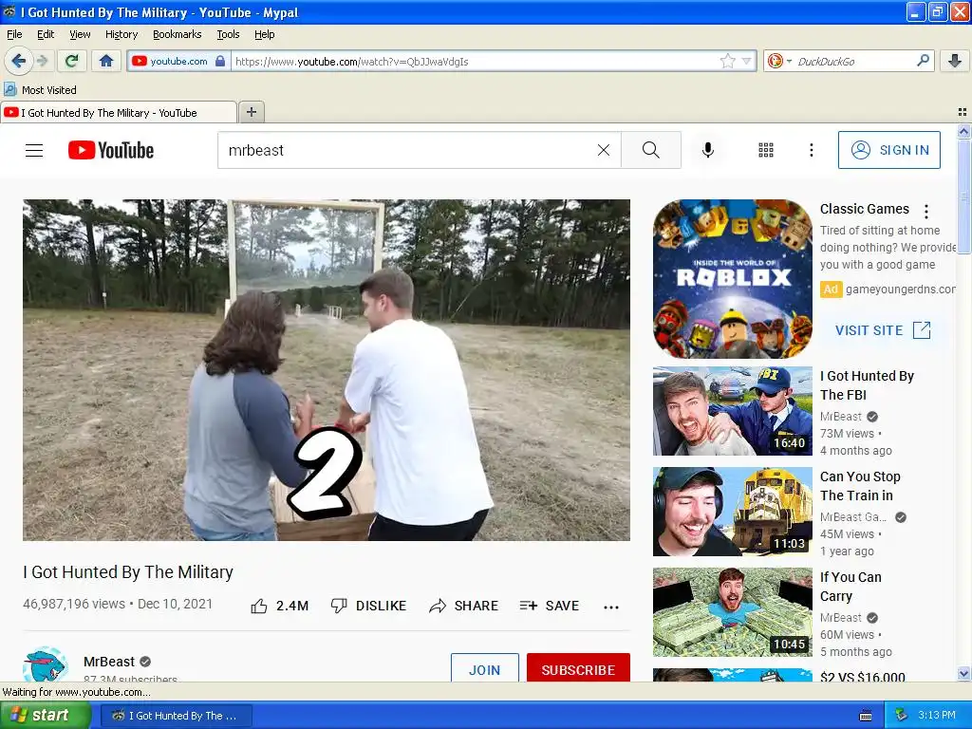Screen dimensions: 972x729
Task: Click the YouTube logo
Action: pos(111,150)
